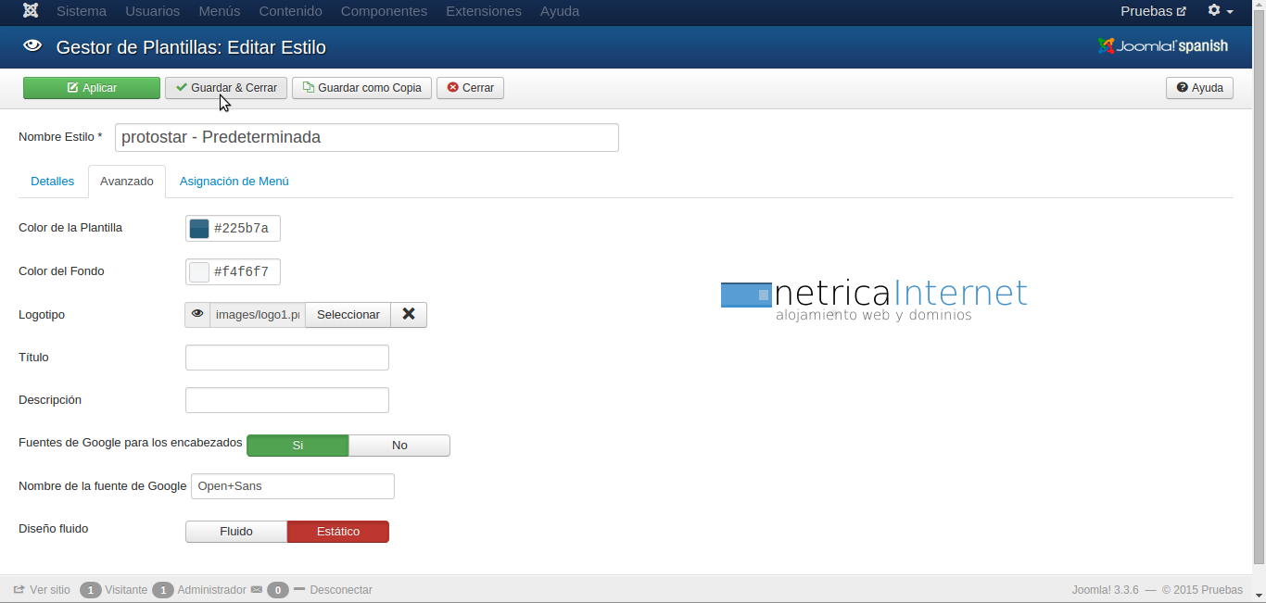Open the Extensiones menu
This screenshot has width=1266, height=603.
pos(484,11)
